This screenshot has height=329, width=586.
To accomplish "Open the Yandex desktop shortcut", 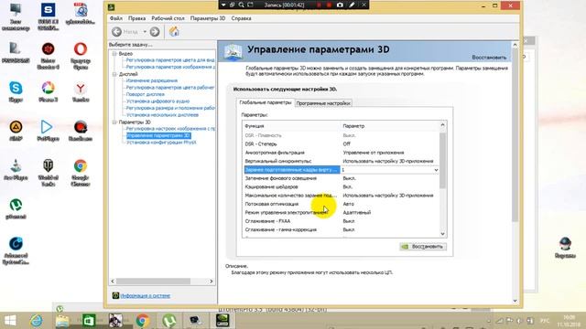I will [x=81, y=91].
